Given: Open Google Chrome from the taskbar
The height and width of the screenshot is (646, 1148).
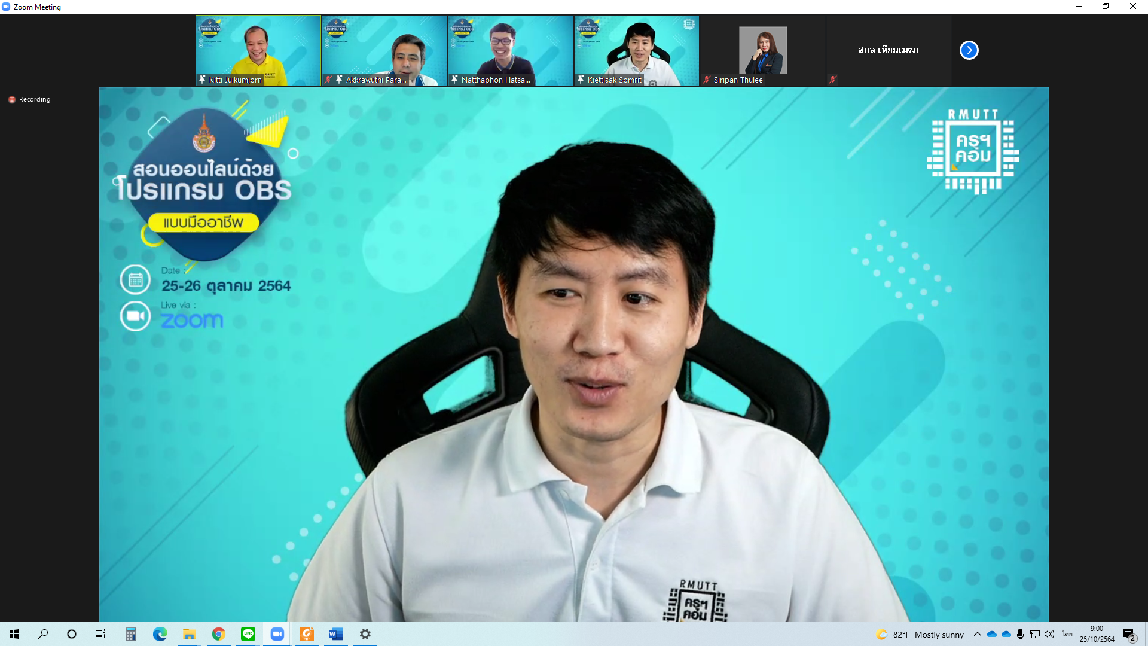Looking at the screenshot, I should (x=219, y=634).
